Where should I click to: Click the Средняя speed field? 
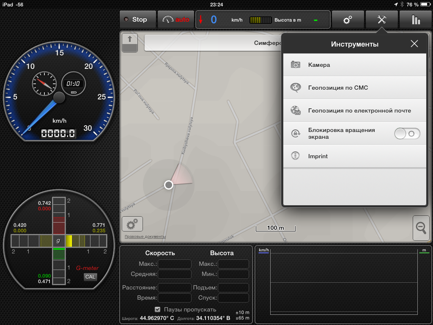point(175,274)
